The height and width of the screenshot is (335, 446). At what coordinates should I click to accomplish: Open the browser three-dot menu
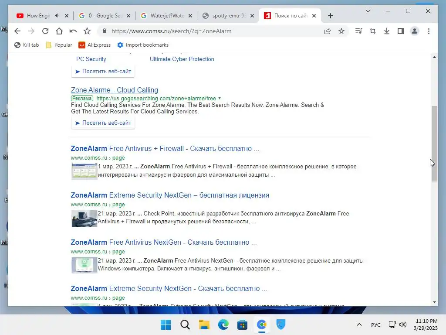429,31
